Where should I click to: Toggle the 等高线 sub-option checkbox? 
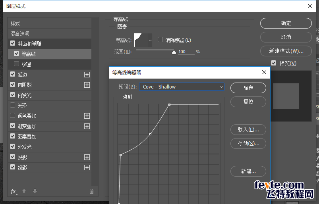(x=16, y=54)
